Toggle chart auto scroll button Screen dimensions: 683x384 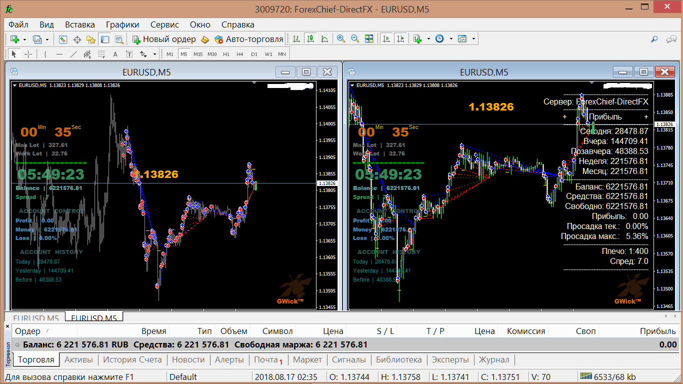coord(386,39)
